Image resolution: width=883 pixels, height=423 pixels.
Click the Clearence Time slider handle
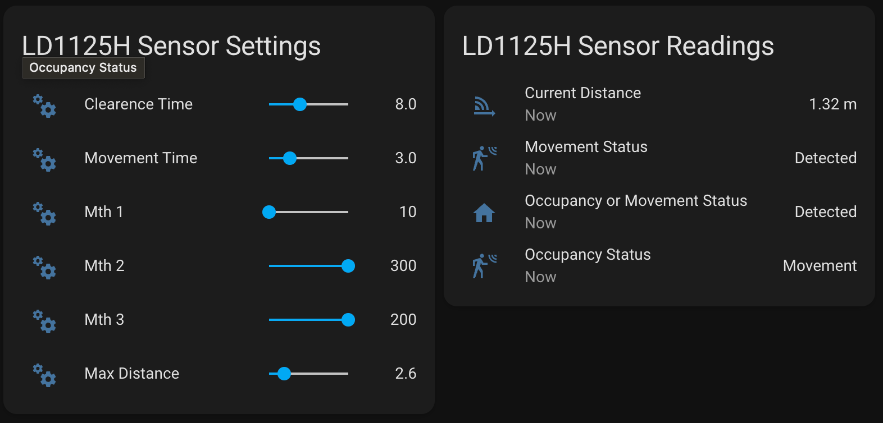300,104
